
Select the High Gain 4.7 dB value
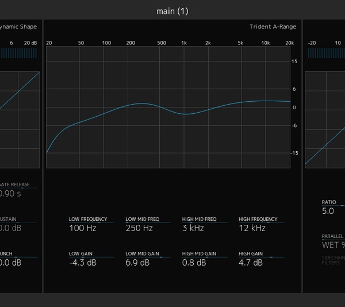(251, 263)
